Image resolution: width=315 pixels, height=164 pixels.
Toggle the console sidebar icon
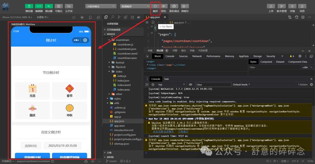147,84
